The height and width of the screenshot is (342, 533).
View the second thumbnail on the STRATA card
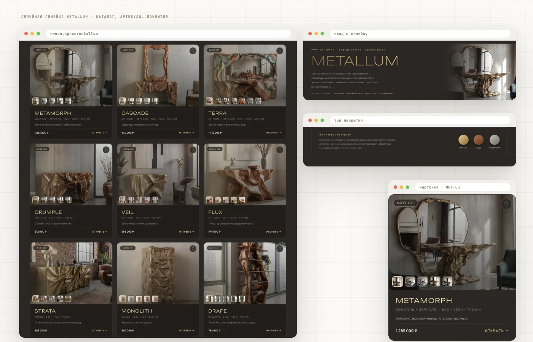pos(44,299)
